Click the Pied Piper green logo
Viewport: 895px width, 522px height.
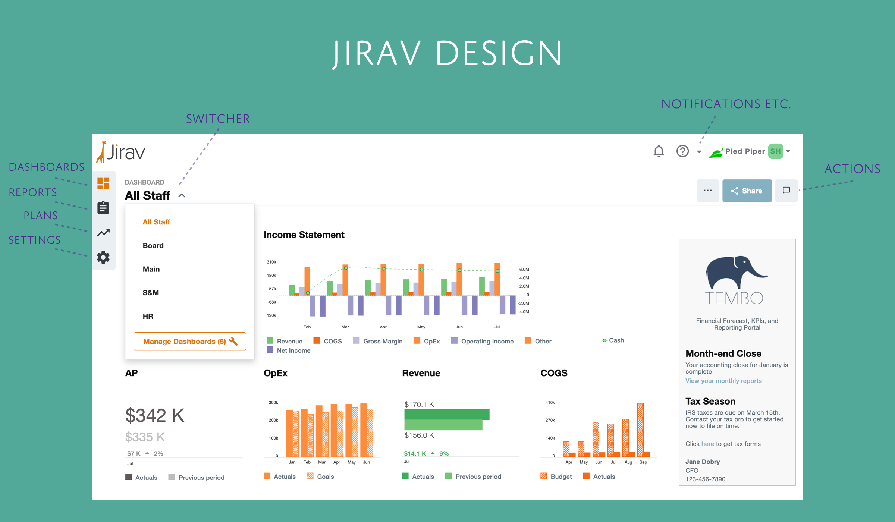[716, 152]
